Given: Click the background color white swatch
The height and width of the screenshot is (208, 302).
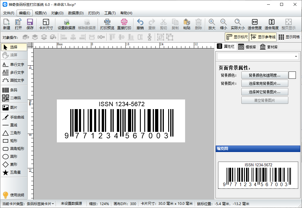Looking at the screenshot, I should pos(292,75).
